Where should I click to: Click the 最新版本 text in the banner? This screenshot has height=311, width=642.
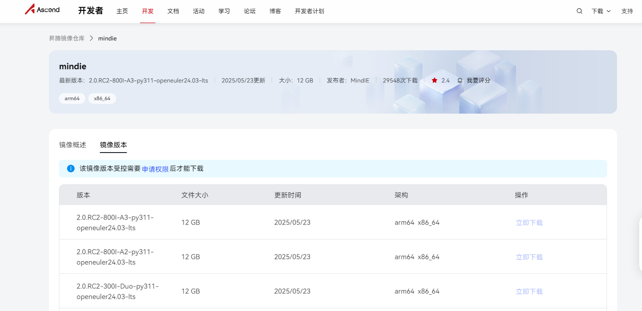(133, 81)
